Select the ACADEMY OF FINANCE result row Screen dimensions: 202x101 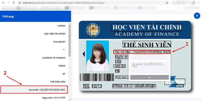[x=34, y=58]
